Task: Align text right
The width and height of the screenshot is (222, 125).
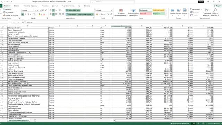Action: pos(56,14)
